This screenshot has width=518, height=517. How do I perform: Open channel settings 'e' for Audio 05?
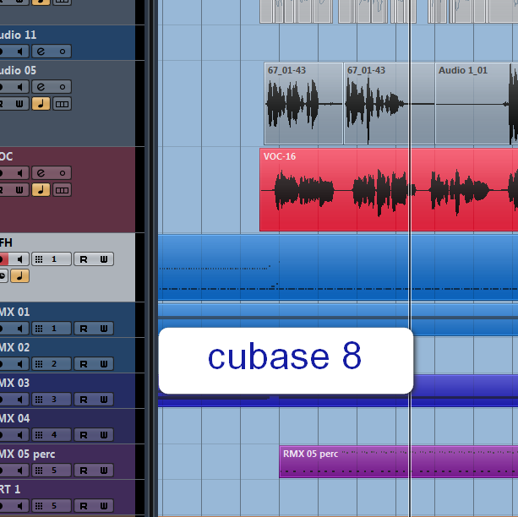click(41, 87)
